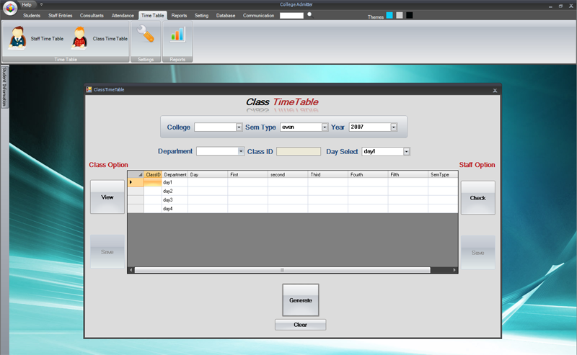Open the Staff Time Table icon

pyautogui.click(x=17, y=38)
